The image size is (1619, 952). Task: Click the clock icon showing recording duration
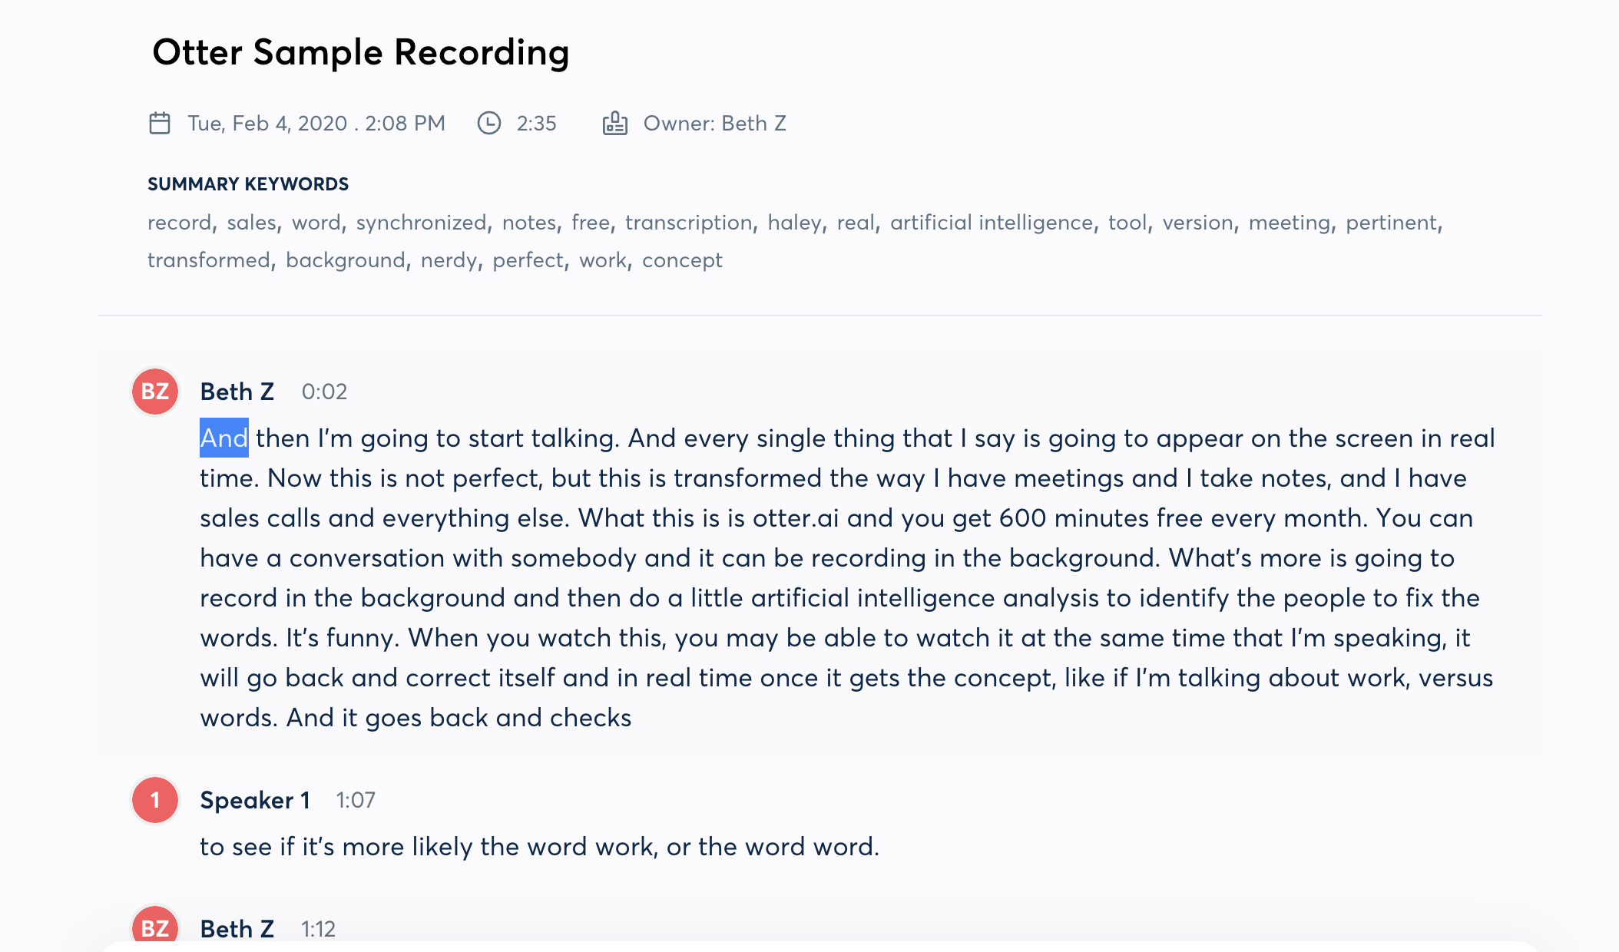tap(488, 123)
